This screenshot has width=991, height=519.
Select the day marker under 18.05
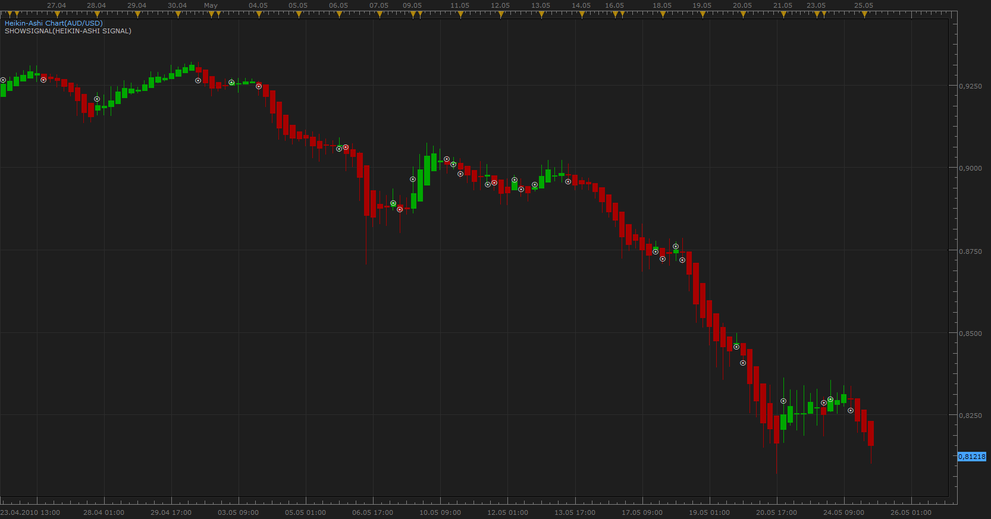(x=663, y=14)
